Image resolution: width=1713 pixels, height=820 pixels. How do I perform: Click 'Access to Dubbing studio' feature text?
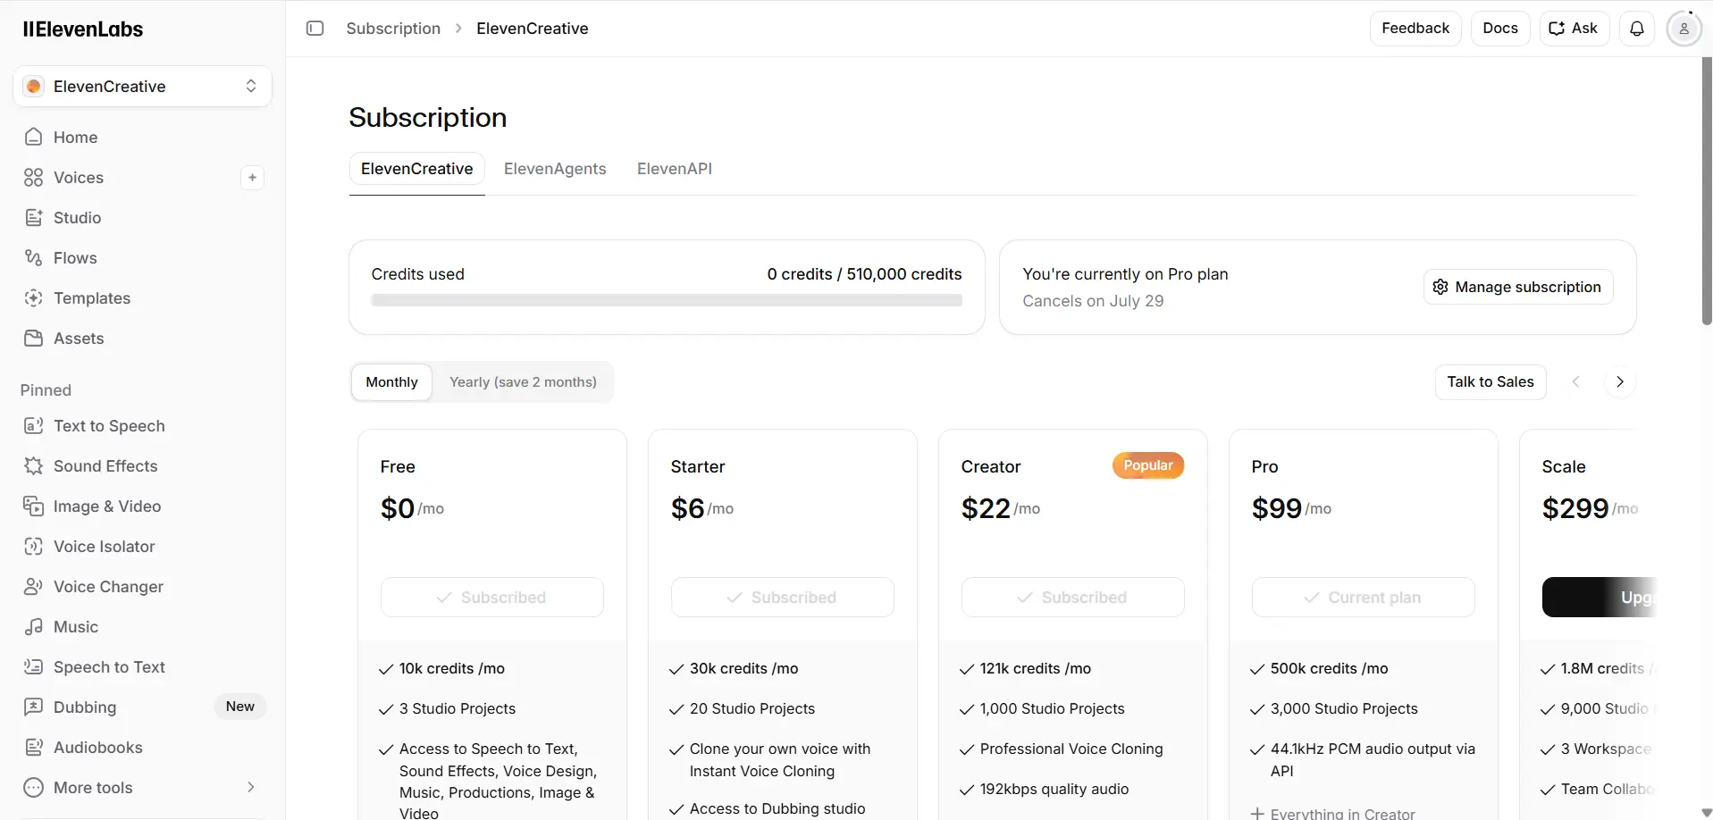(x=777, y=809)
